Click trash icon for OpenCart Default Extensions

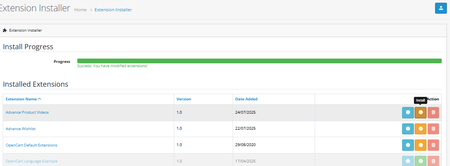click(x=433, y=145)
